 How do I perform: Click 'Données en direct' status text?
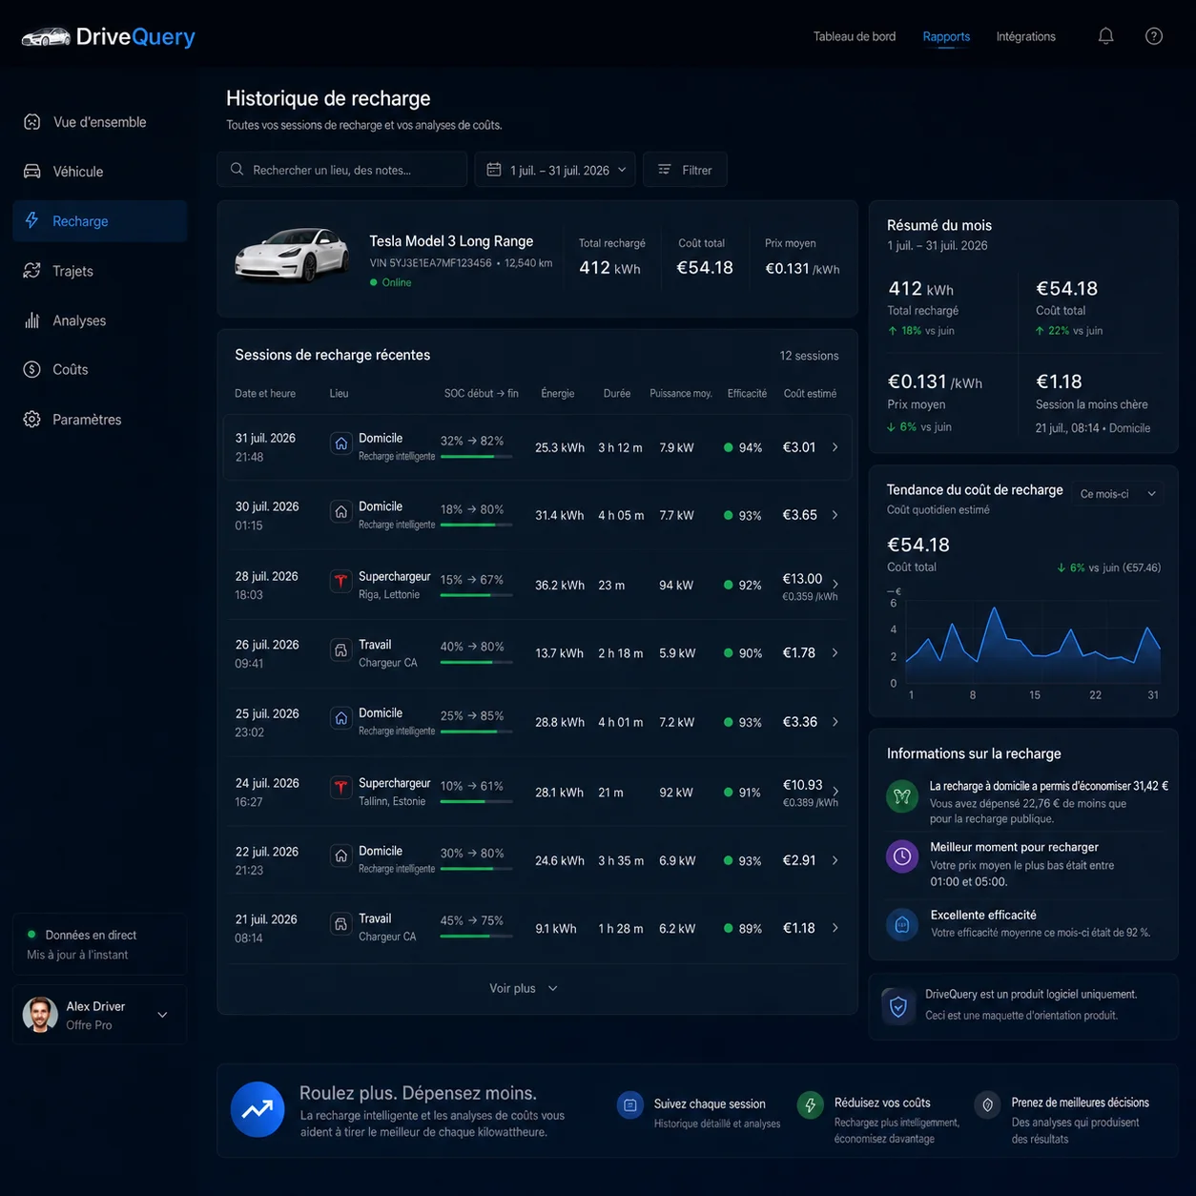(x=91, y=935)
